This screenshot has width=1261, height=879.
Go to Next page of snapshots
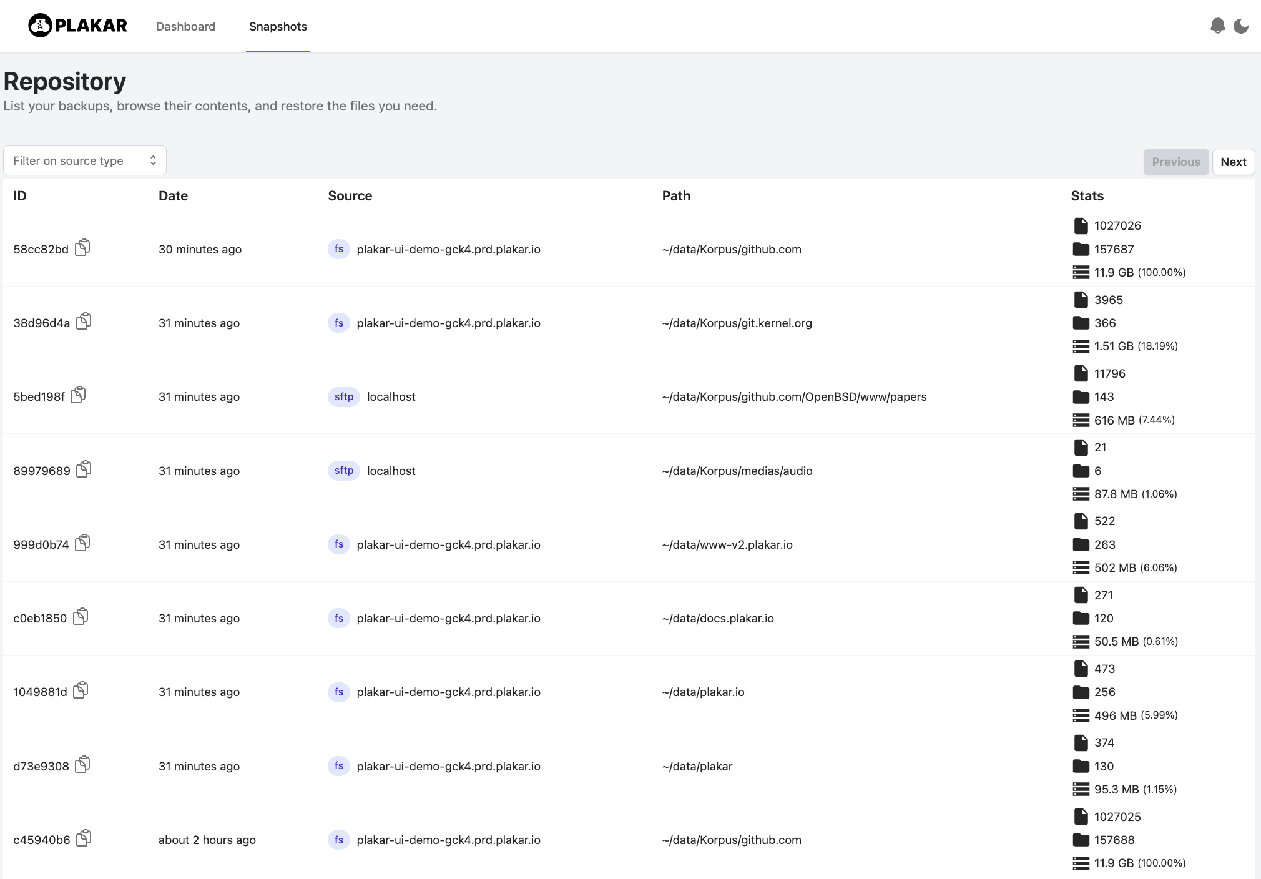(x=1233, y=162)
